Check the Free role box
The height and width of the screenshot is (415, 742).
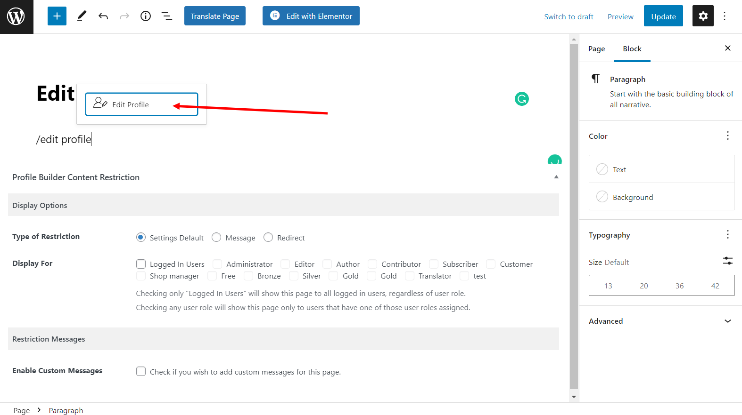212,275
